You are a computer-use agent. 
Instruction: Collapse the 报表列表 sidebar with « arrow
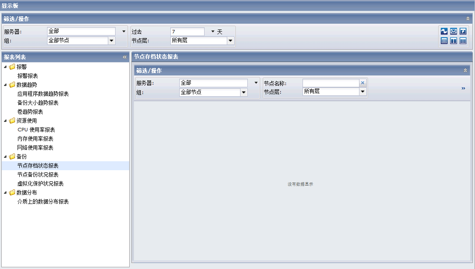coord(125,57)
